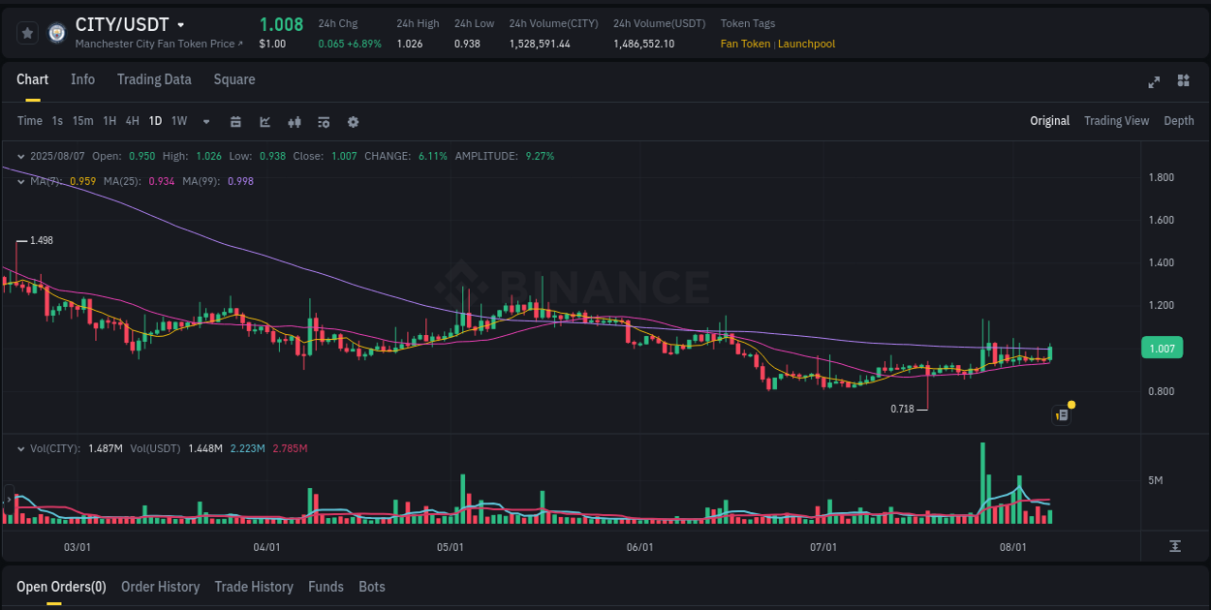
Task: Open the calendar date range picker
Action: tap(235, 121)
